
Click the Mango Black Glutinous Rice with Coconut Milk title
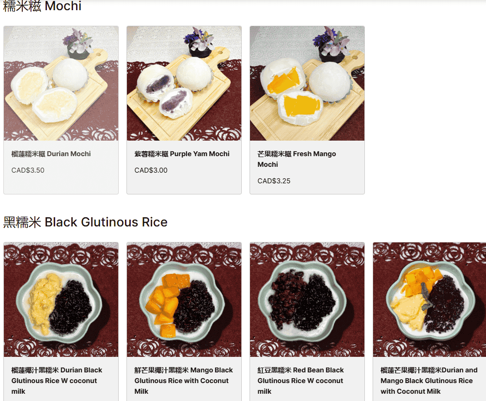184,381
